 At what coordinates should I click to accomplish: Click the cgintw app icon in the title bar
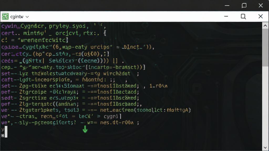(5, 17)
